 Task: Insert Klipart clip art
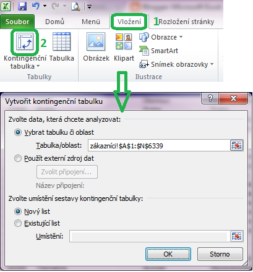point(124,48)
